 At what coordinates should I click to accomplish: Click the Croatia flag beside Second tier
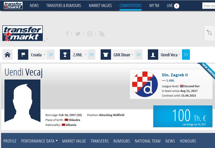coord(182,86)
